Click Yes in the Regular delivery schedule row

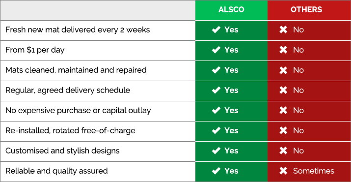[x=231, y=90]
